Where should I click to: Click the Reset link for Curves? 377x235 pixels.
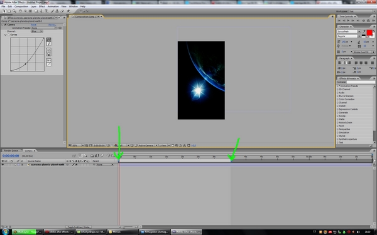[x=33, y=24]
